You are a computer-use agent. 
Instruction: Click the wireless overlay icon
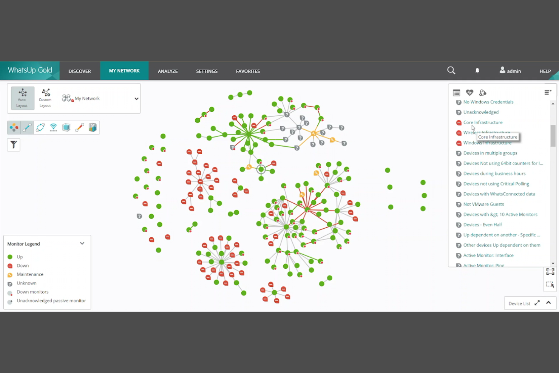point(53,127)
